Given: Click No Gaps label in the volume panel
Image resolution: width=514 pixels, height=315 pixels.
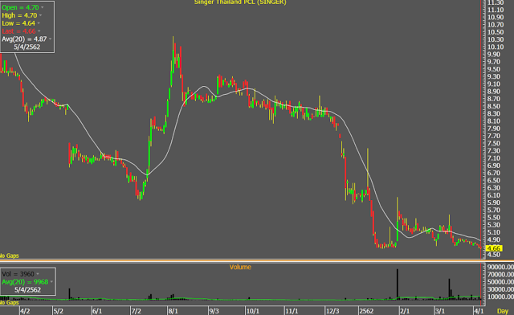Looking at the screenshot, I should 9,302.
